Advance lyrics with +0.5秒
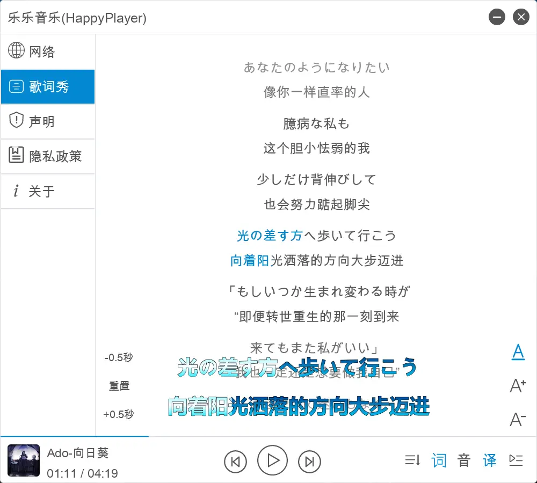Screen dimensions: 537x483 119,414
